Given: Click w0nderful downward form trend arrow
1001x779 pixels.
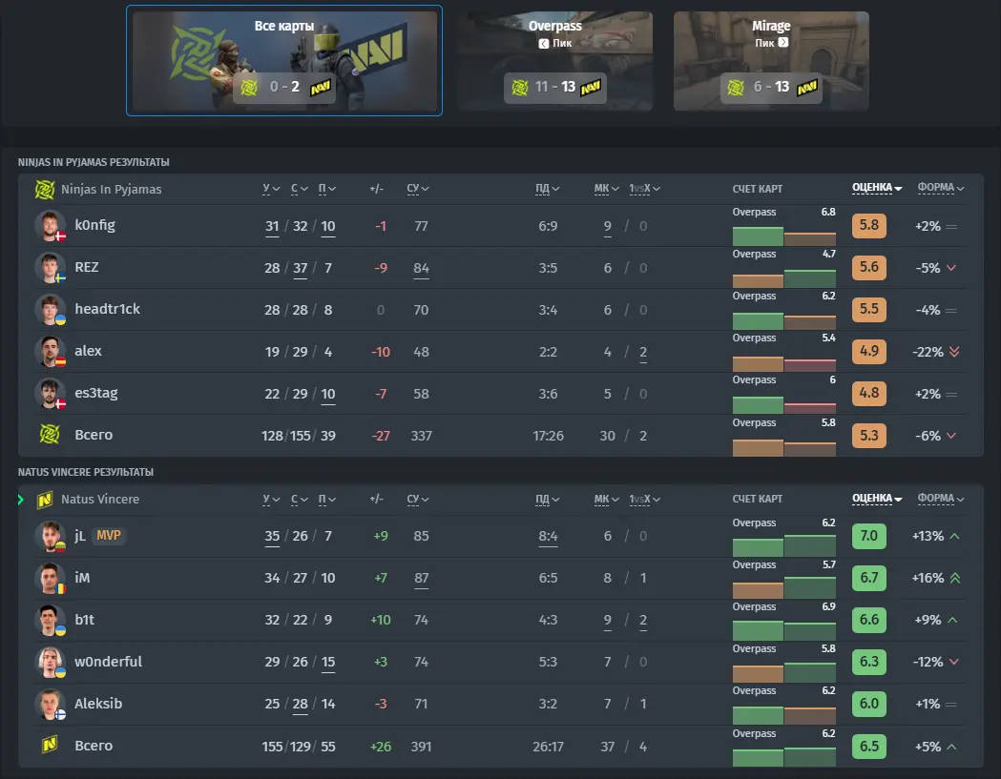Looking at the screenshot, I should point(953,662).
